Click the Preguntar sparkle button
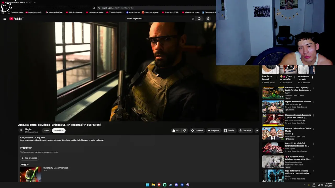 coord(214,131)
